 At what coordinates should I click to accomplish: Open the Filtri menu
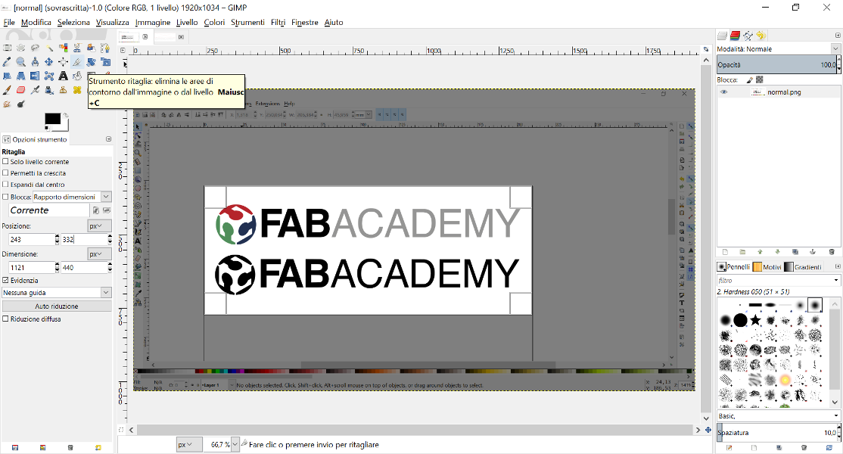(278, 22)
